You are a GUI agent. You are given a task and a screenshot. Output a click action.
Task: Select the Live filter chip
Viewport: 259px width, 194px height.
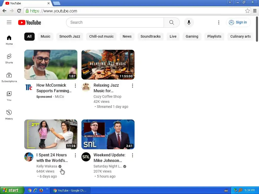[173, 36]
